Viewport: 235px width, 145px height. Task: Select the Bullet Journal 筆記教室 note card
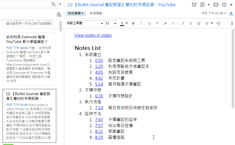click(29, 116)
